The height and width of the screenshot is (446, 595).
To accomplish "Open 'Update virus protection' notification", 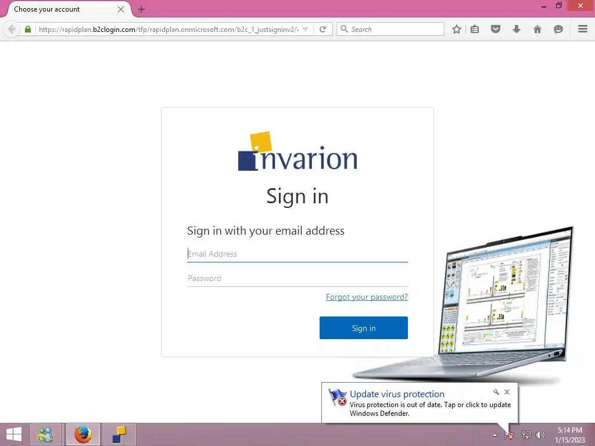I will pyautogui.click(x=397, y=394).
